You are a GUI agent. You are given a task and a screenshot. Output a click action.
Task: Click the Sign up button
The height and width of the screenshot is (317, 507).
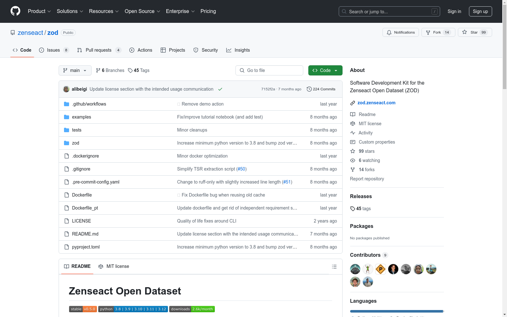[x=480, y=11]
